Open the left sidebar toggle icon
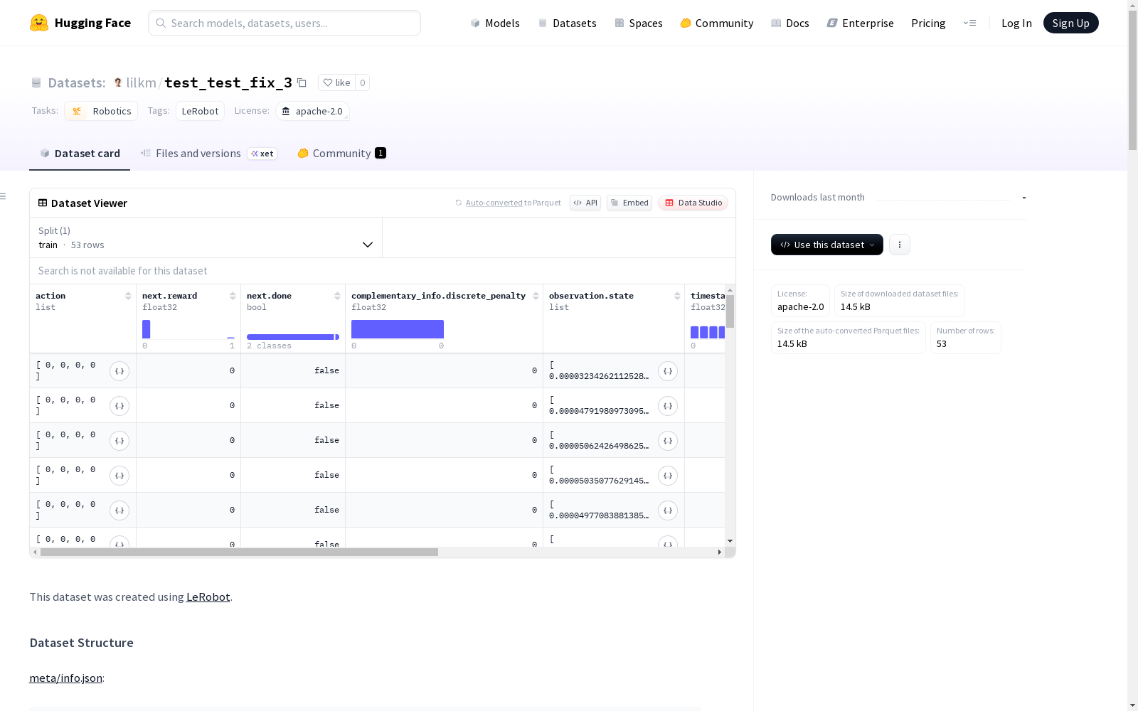The width and height of the screenshot is (1138, 711). (x=4, y=196)
